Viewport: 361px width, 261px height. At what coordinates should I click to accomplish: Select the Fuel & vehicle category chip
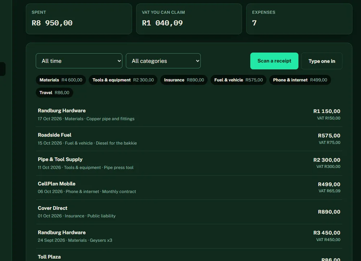pos(239,80)
